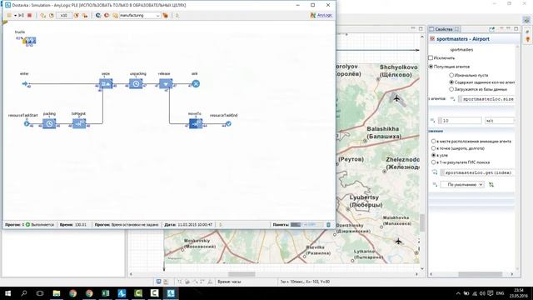Click the speed value field showing 10

(460, 120)
